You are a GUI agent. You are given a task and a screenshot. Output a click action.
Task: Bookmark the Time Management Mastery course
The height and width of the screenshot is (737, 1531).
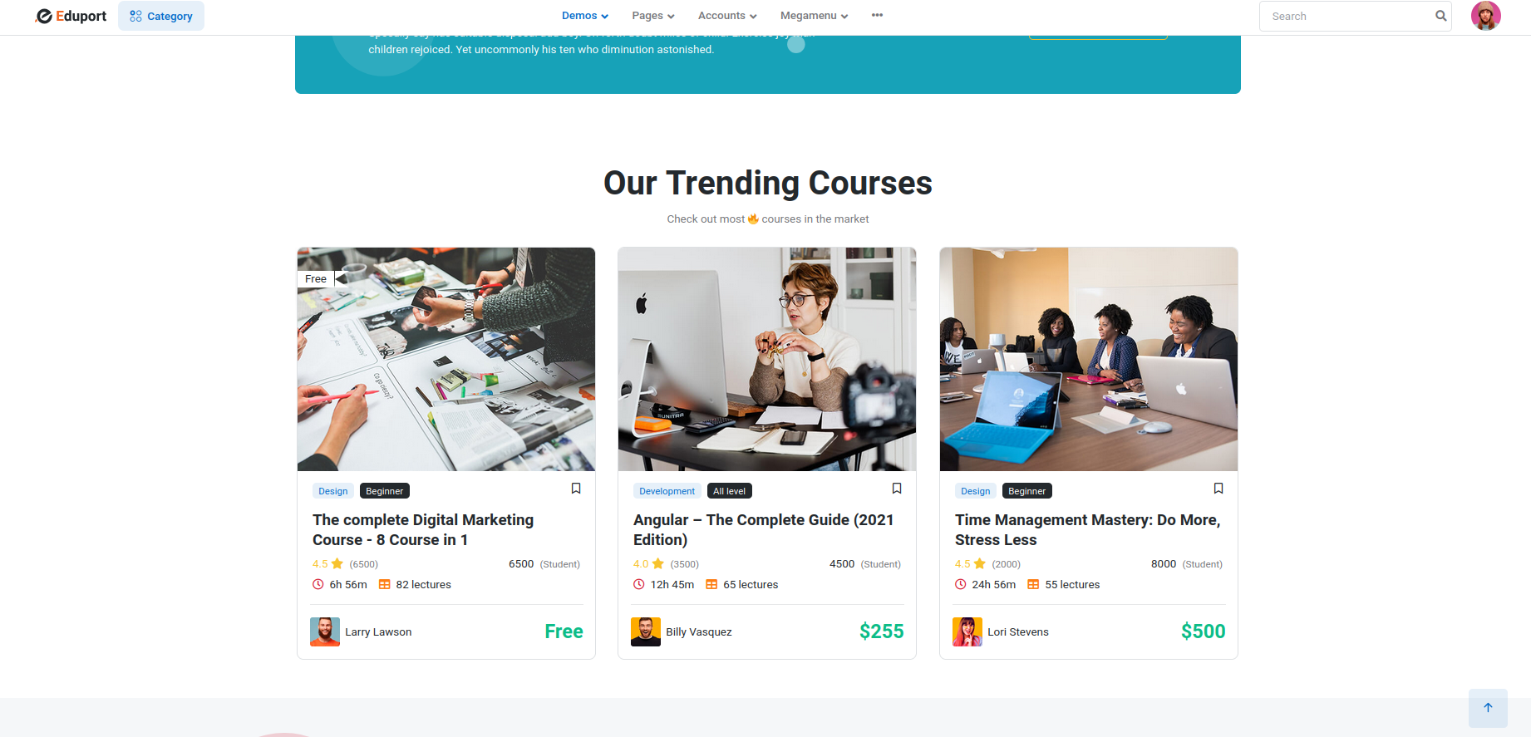point(1218,489)
